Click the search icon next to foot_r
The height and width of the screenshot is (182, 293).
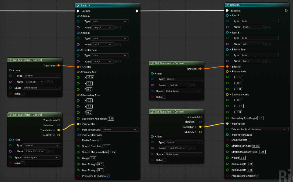point(269,61)
